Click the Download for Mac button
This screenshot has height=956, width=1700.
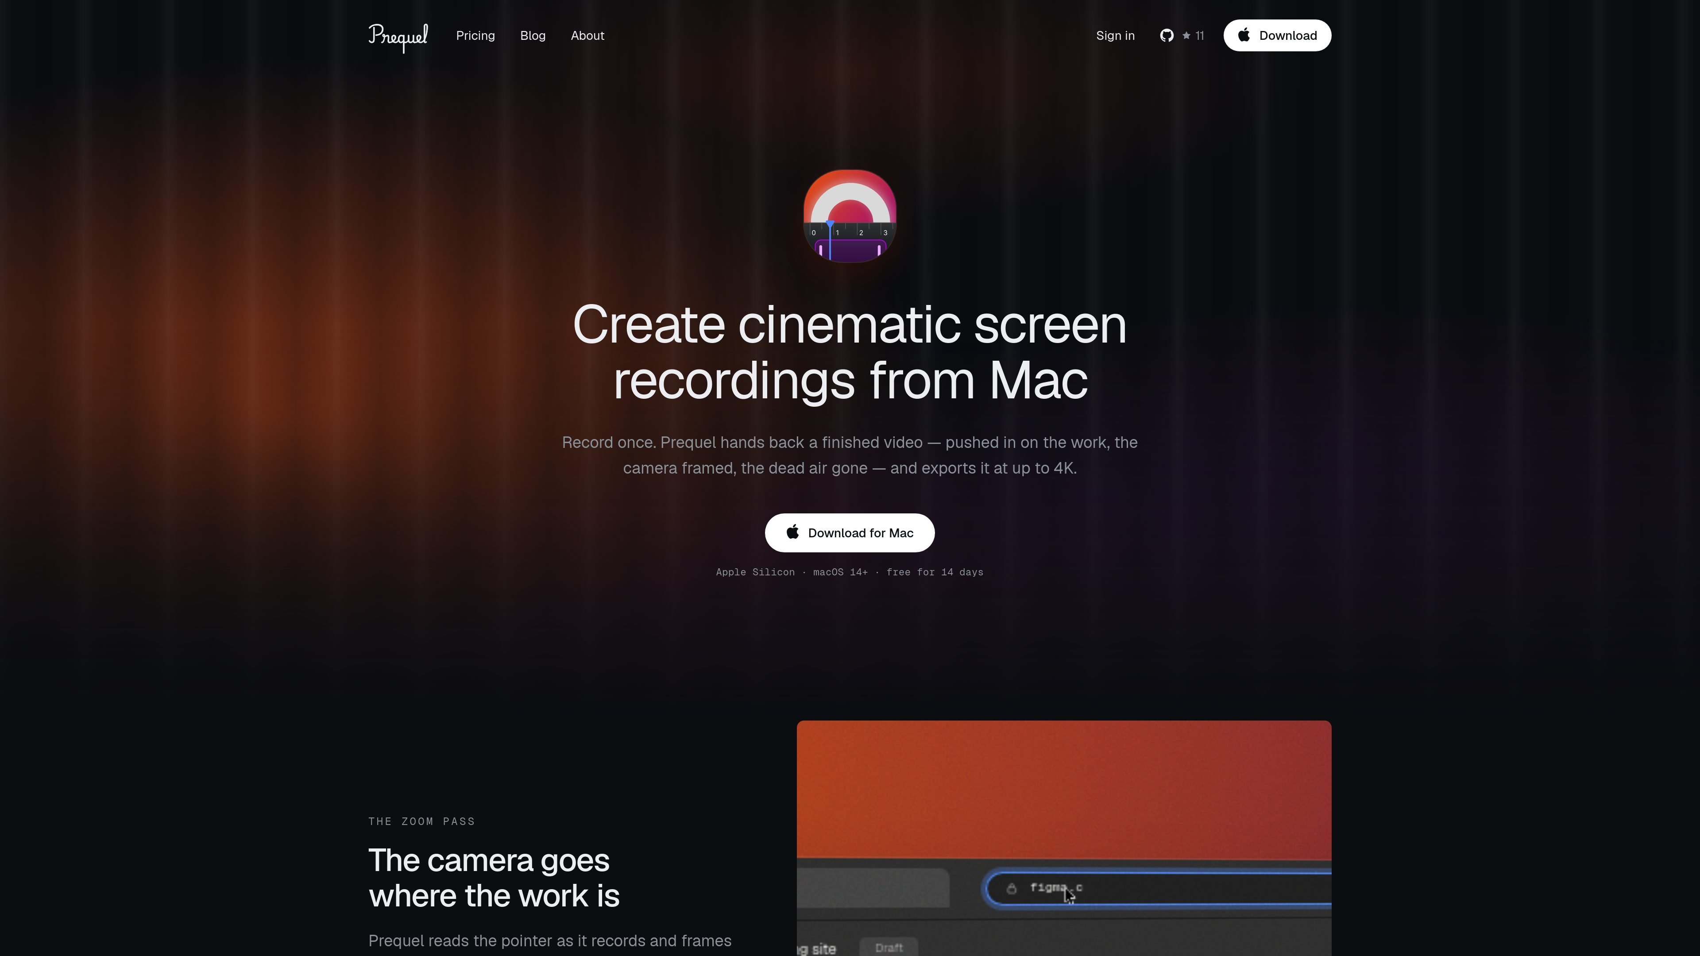[850, 532]
